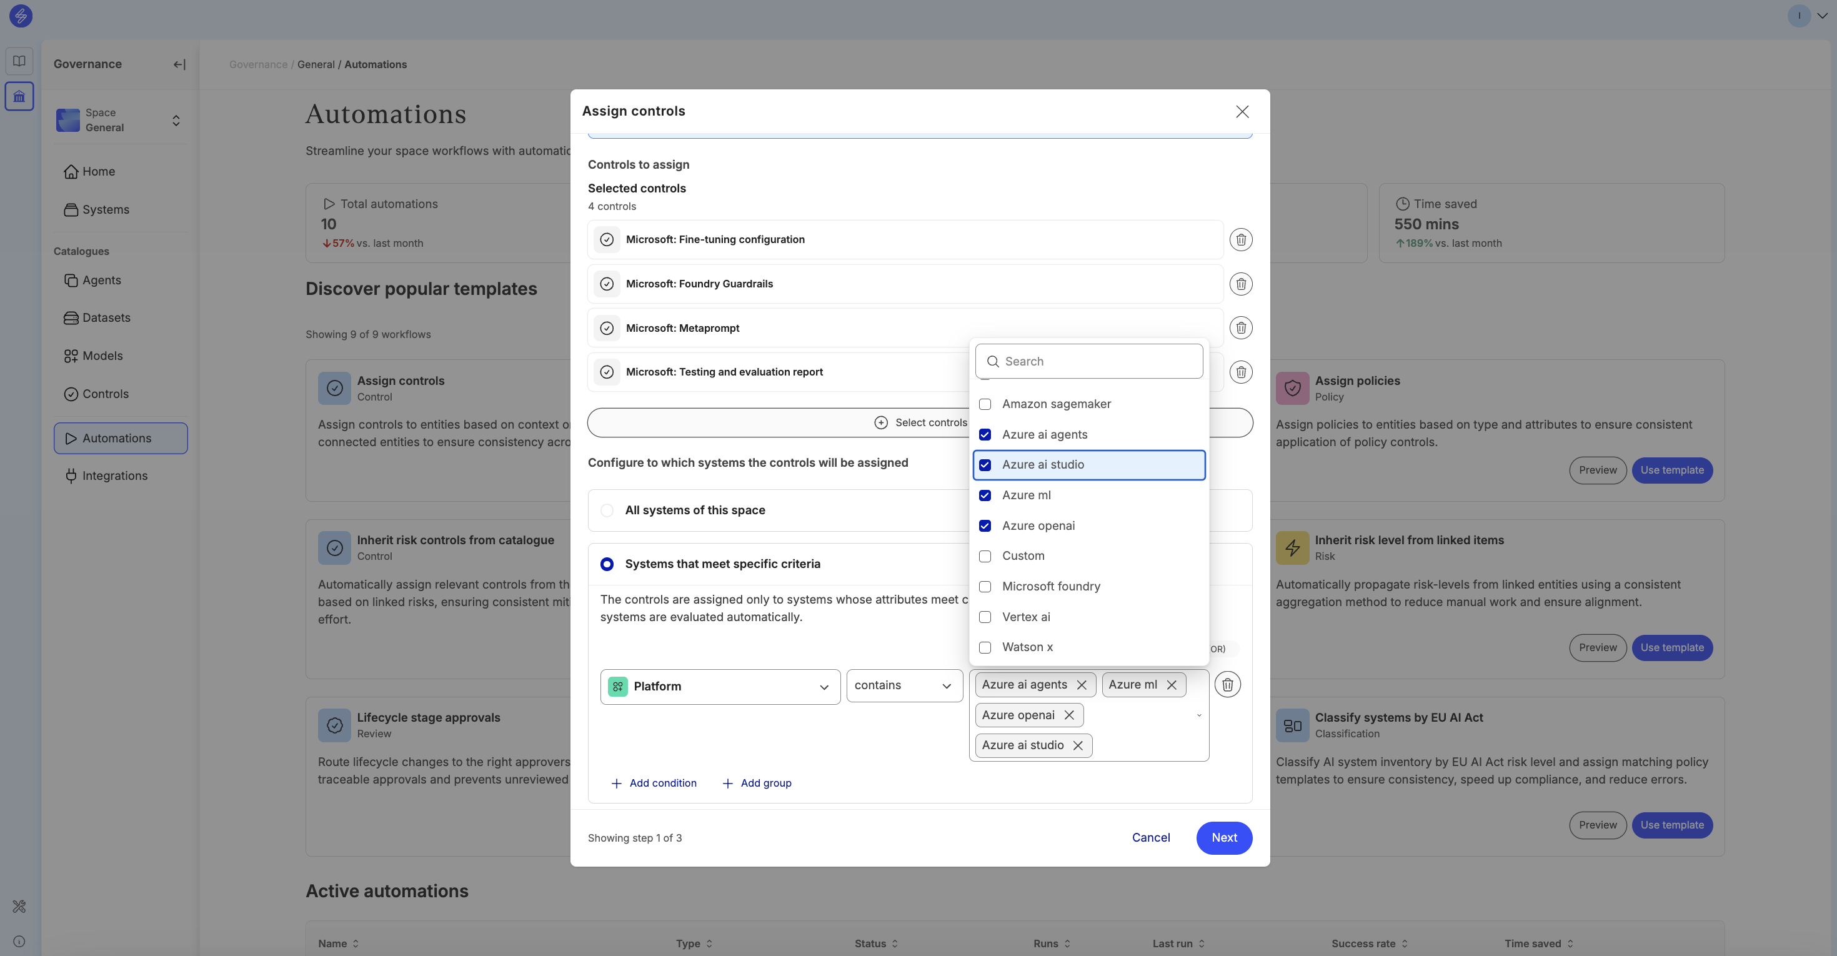Click Add group
The image size is (1837, 956).
coord(757,784)
